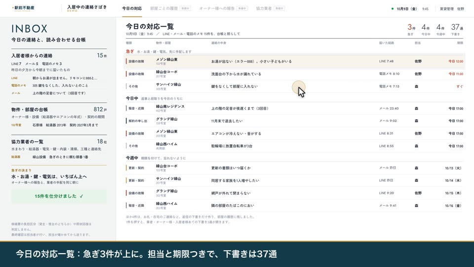The height and width of the screenshot is (267, 474).
Task: Click the 賃貸管理 佐野 user label
Action: (452, 9)
